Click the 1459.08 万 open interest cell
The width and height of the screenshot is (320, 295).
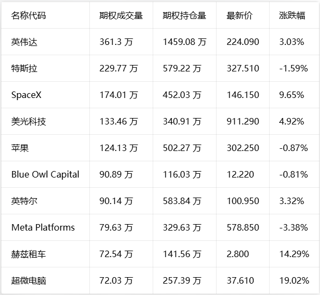pos(185,42)
